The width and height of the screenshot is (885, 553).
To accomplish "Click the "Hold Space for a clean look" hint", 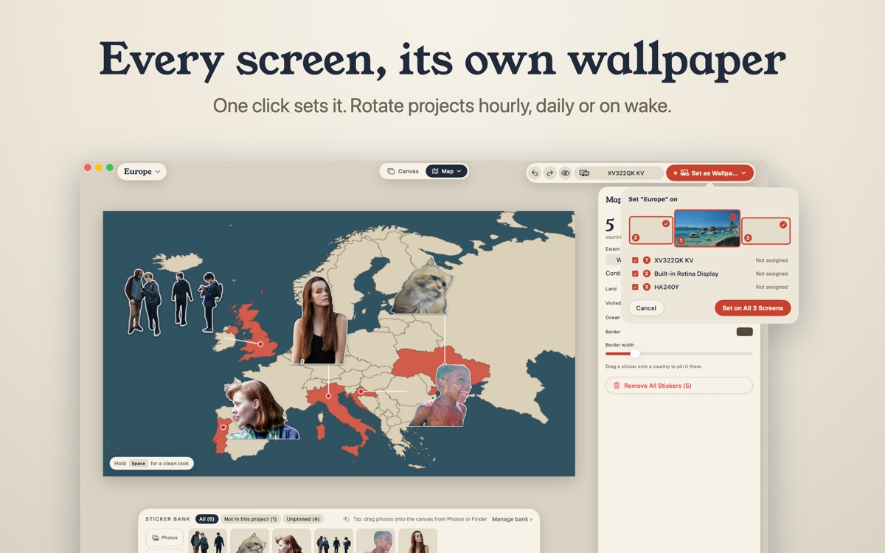I will [152, 463].
